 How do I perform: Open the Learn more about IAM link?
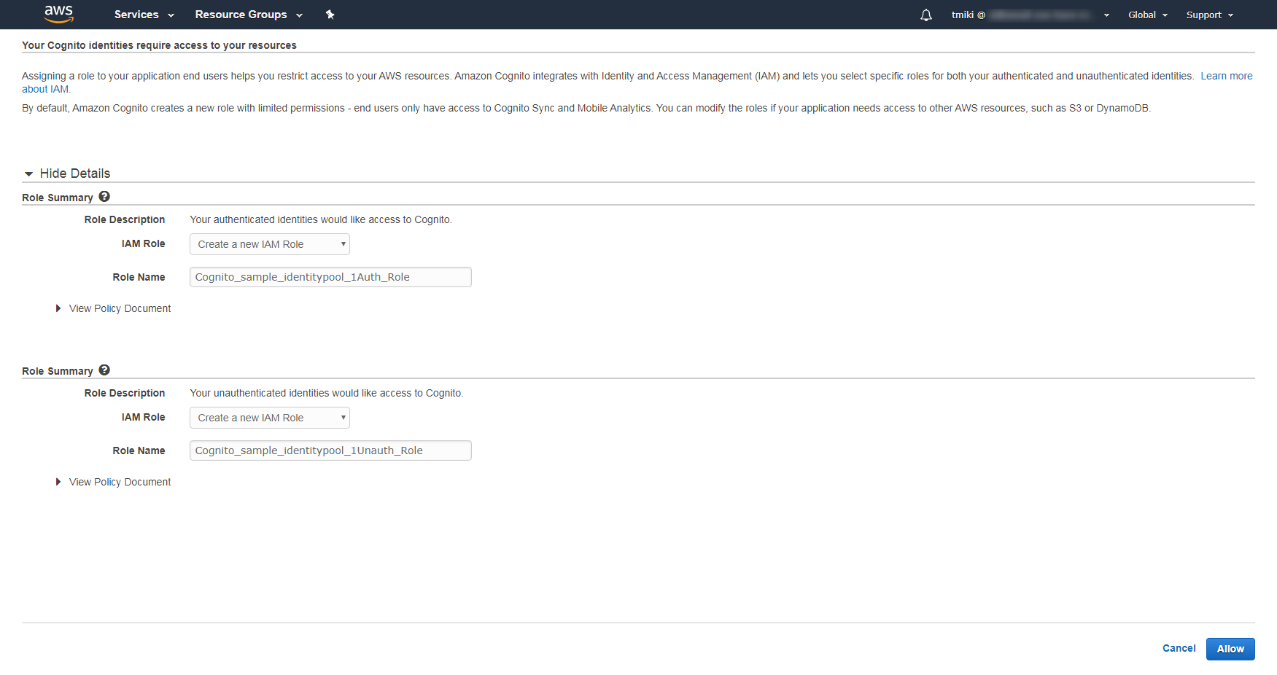1227,75
